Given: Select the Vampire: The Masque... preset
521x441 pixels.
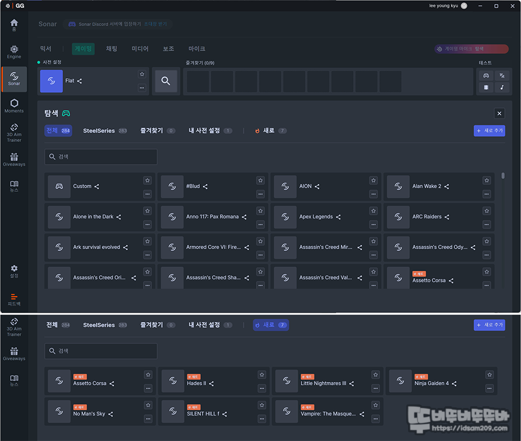Looking at the screenshot, I should pyautogui.click(x=328, y=411).
